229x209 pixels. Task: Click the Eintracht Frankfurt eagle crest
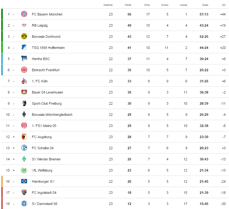point(24,70)
